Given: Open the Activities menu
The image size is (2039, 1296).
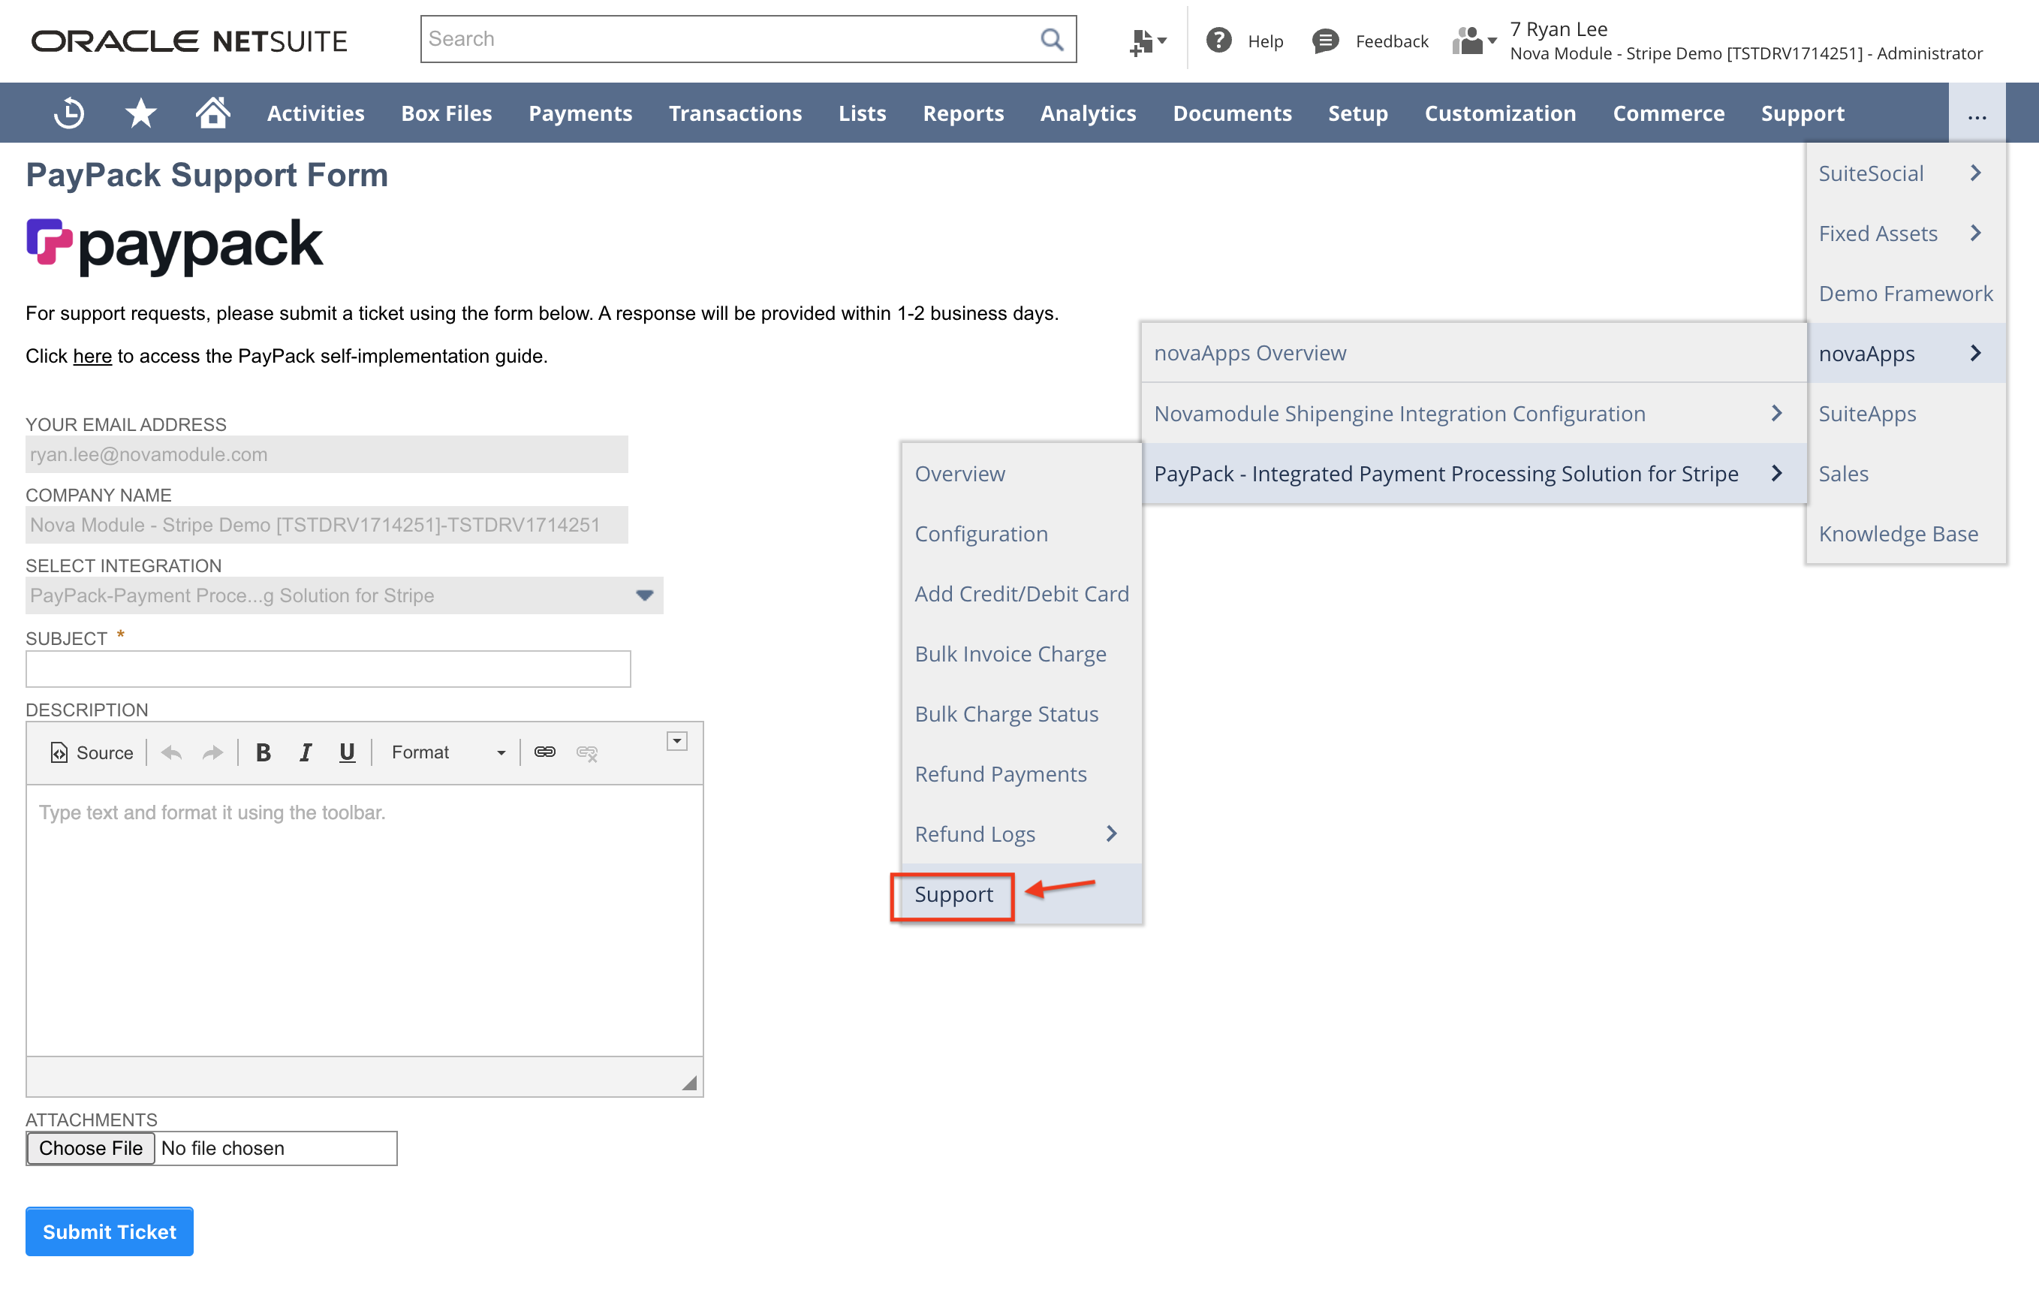Looking at the screenshot, I should coord(315,113).
